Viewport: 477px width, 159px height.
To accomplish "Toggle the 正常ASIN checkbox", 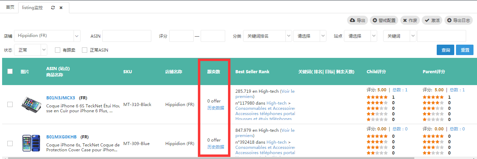I will click(84, 50).
